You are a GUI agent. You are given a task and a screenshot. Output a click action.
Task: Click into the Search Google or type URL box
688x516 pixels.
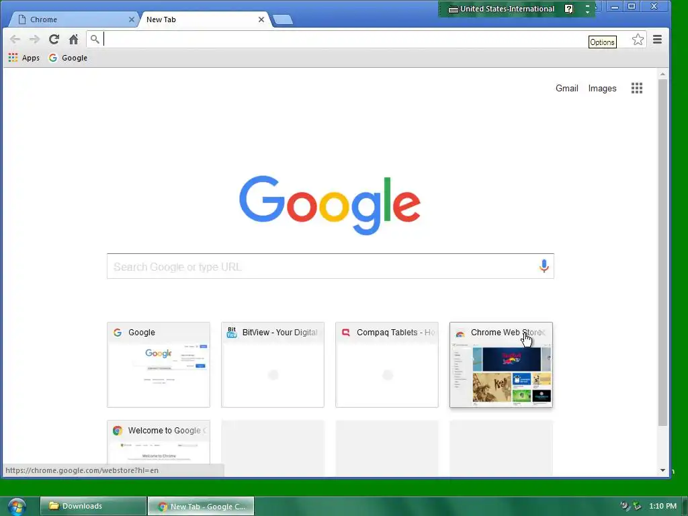(x=330, y=266)
